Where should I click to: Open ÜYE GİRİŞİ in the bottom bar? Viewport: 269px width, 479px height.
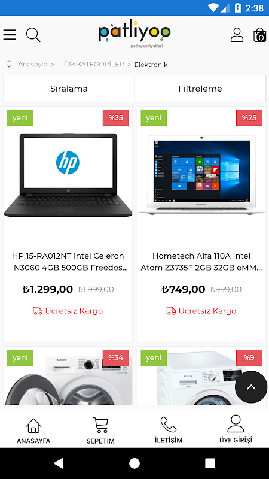(x=236, y=429)
